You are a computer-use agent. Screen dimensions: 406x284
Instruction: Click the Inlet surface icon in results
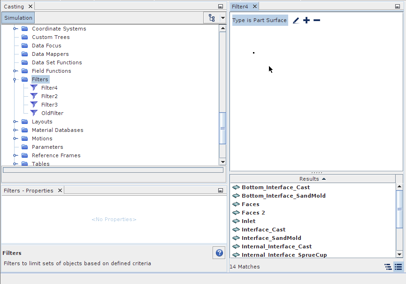click(236, 221)
